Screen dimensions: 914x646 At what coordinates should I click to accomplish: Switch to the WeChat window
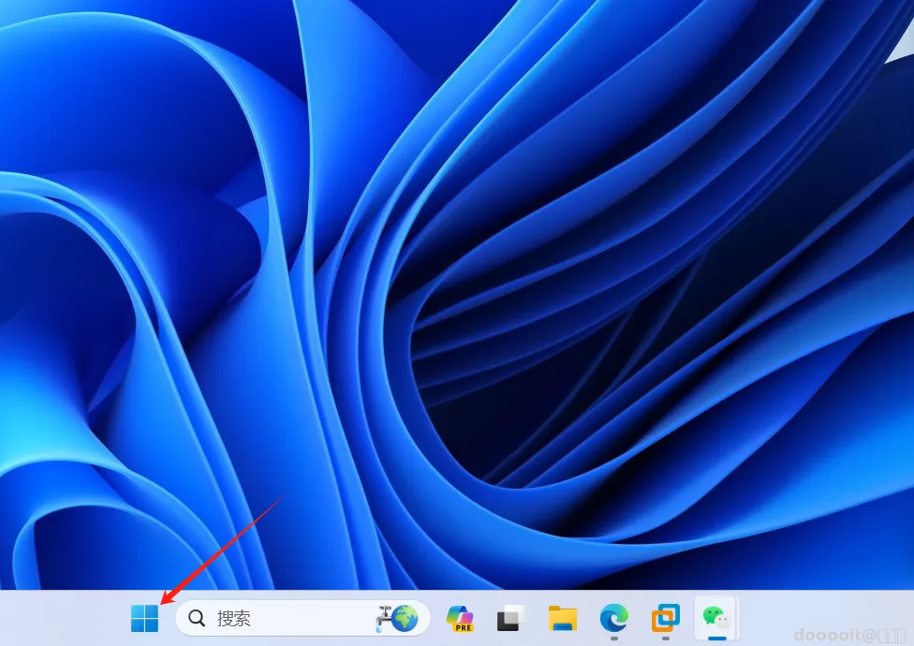(716, 616)
